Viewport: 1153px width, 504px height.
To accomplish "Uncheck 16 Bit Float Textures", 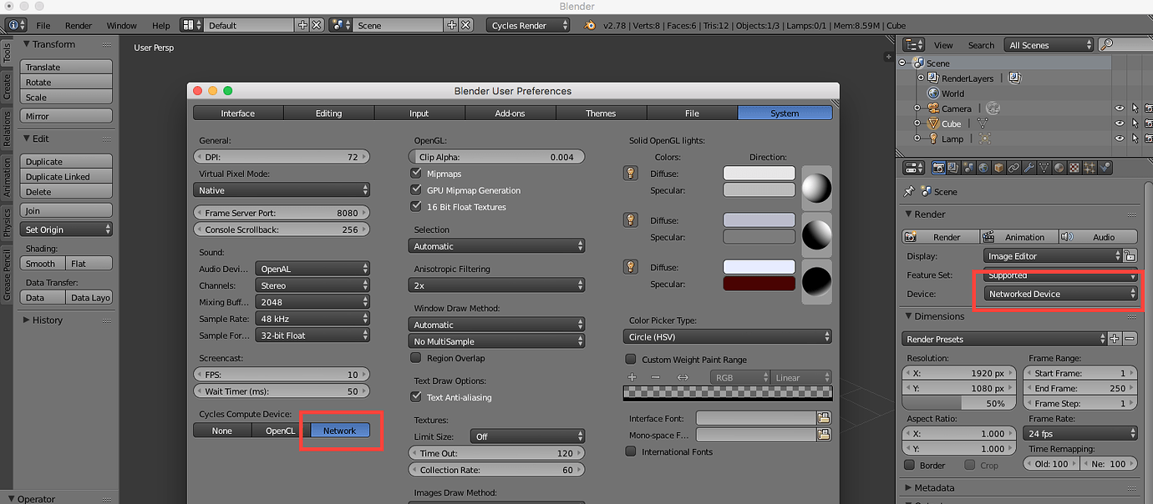I will coord(416,207).
